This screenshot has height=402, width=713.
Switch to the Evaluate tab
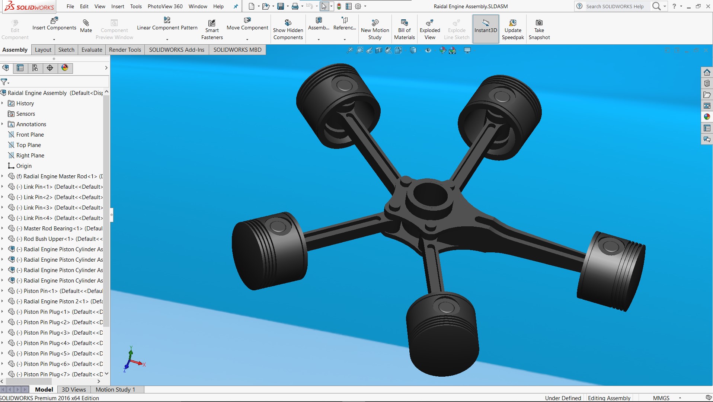pyautogui.click(x=92, y=50)
